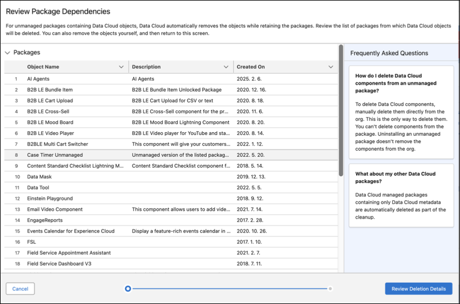Click created date 2025. 2. 6.

point(249,79)
